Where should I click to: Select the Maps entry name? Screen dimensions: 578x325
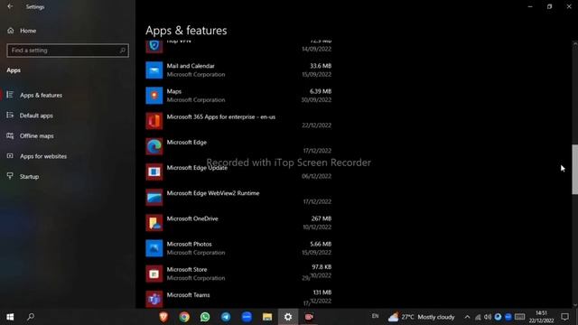[x=174, y=91]
